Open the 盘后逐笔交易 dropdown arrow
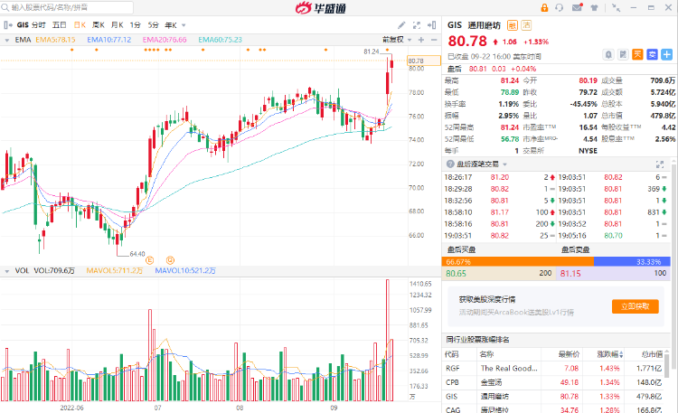The width and height of the screenshot is (678, 413). pyautogui.click(x=504, y=164)
